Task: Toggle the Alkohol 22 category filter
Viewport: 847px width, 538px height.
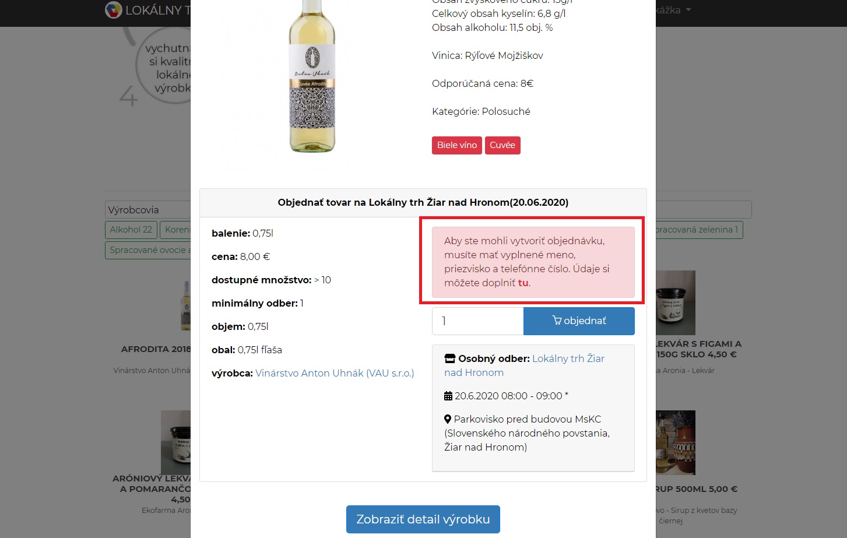Action: pyautogui.click(x=131, y=230)
